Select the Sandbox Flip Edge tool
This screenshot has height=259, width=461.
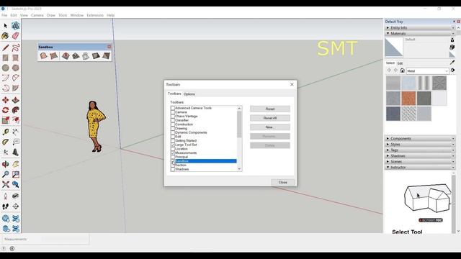pos(106,56)
